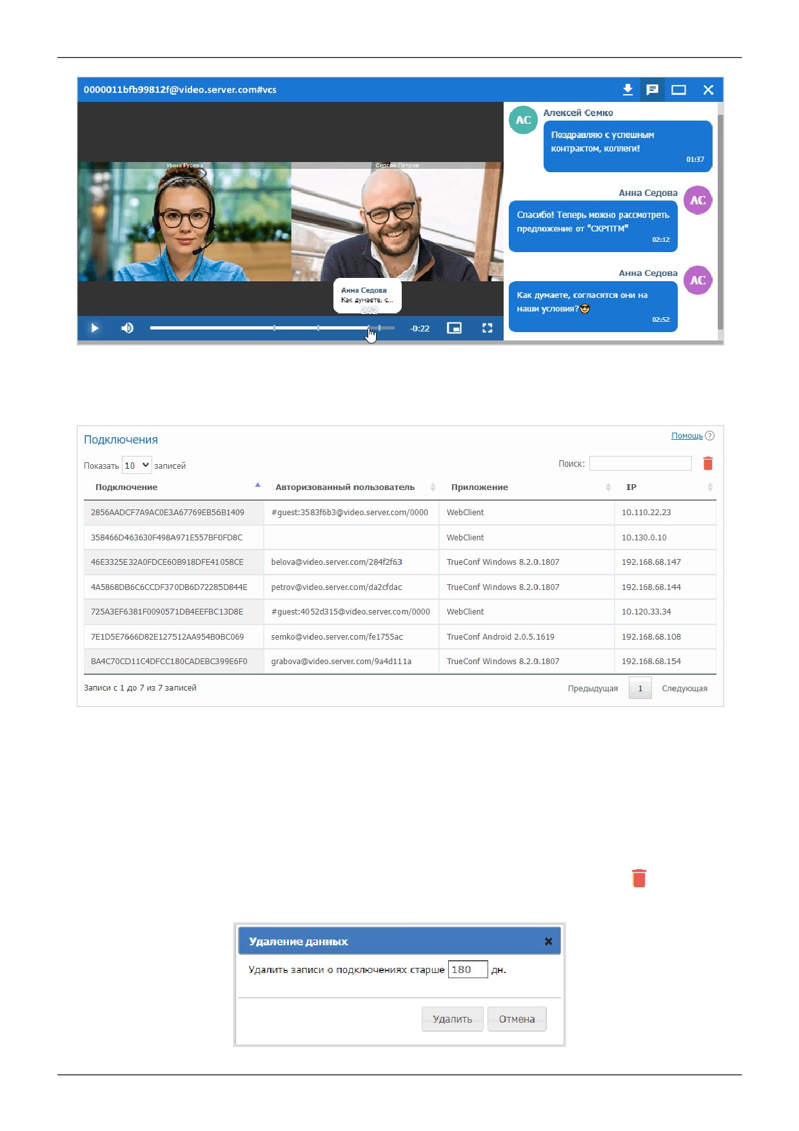Download the recording via download icon

click(x=627, y=90)
